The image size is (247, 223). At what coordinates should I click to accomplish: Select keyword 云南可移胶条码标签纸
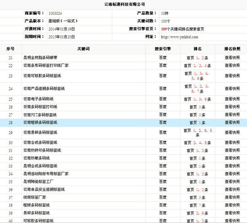point(42,76)
